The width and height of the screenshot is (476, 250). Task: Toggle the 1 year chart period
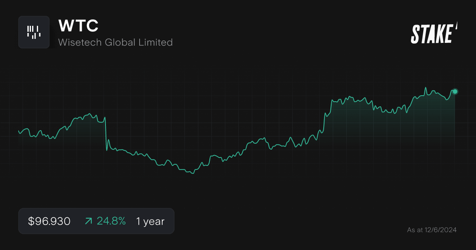(x=150, y=221)
